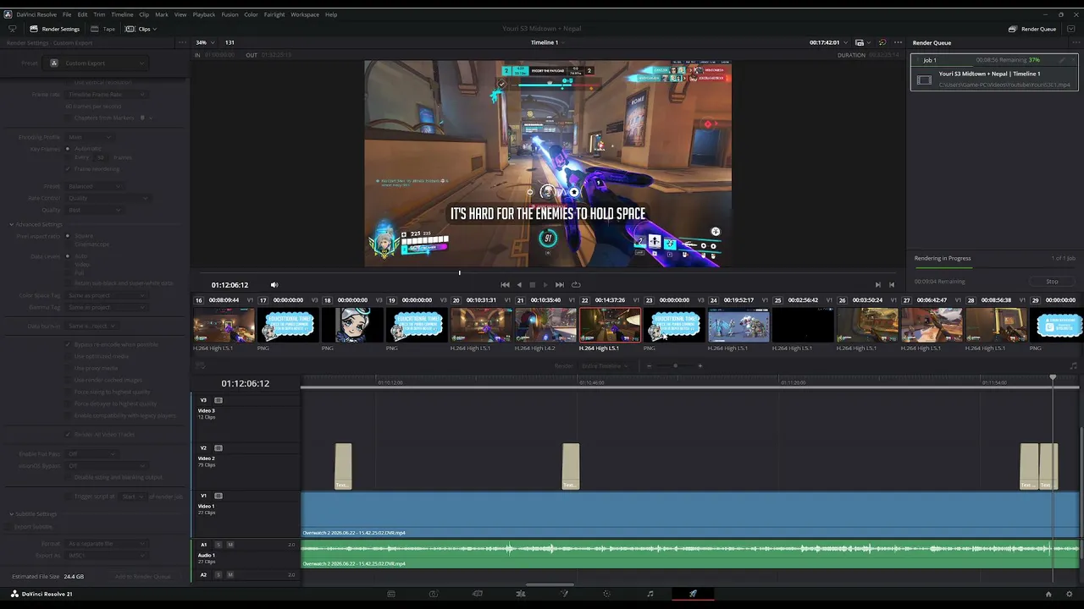
Task: Open the Color page icon
Action: (564, 594)
